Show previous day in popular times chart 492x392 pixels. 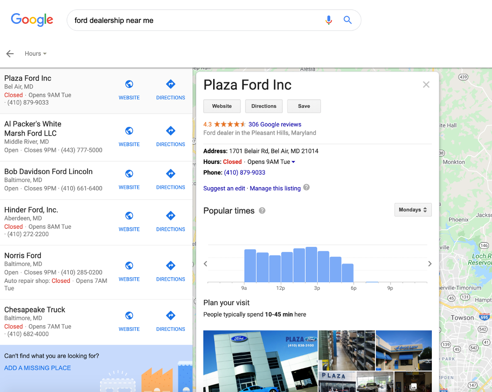[206, 264]
